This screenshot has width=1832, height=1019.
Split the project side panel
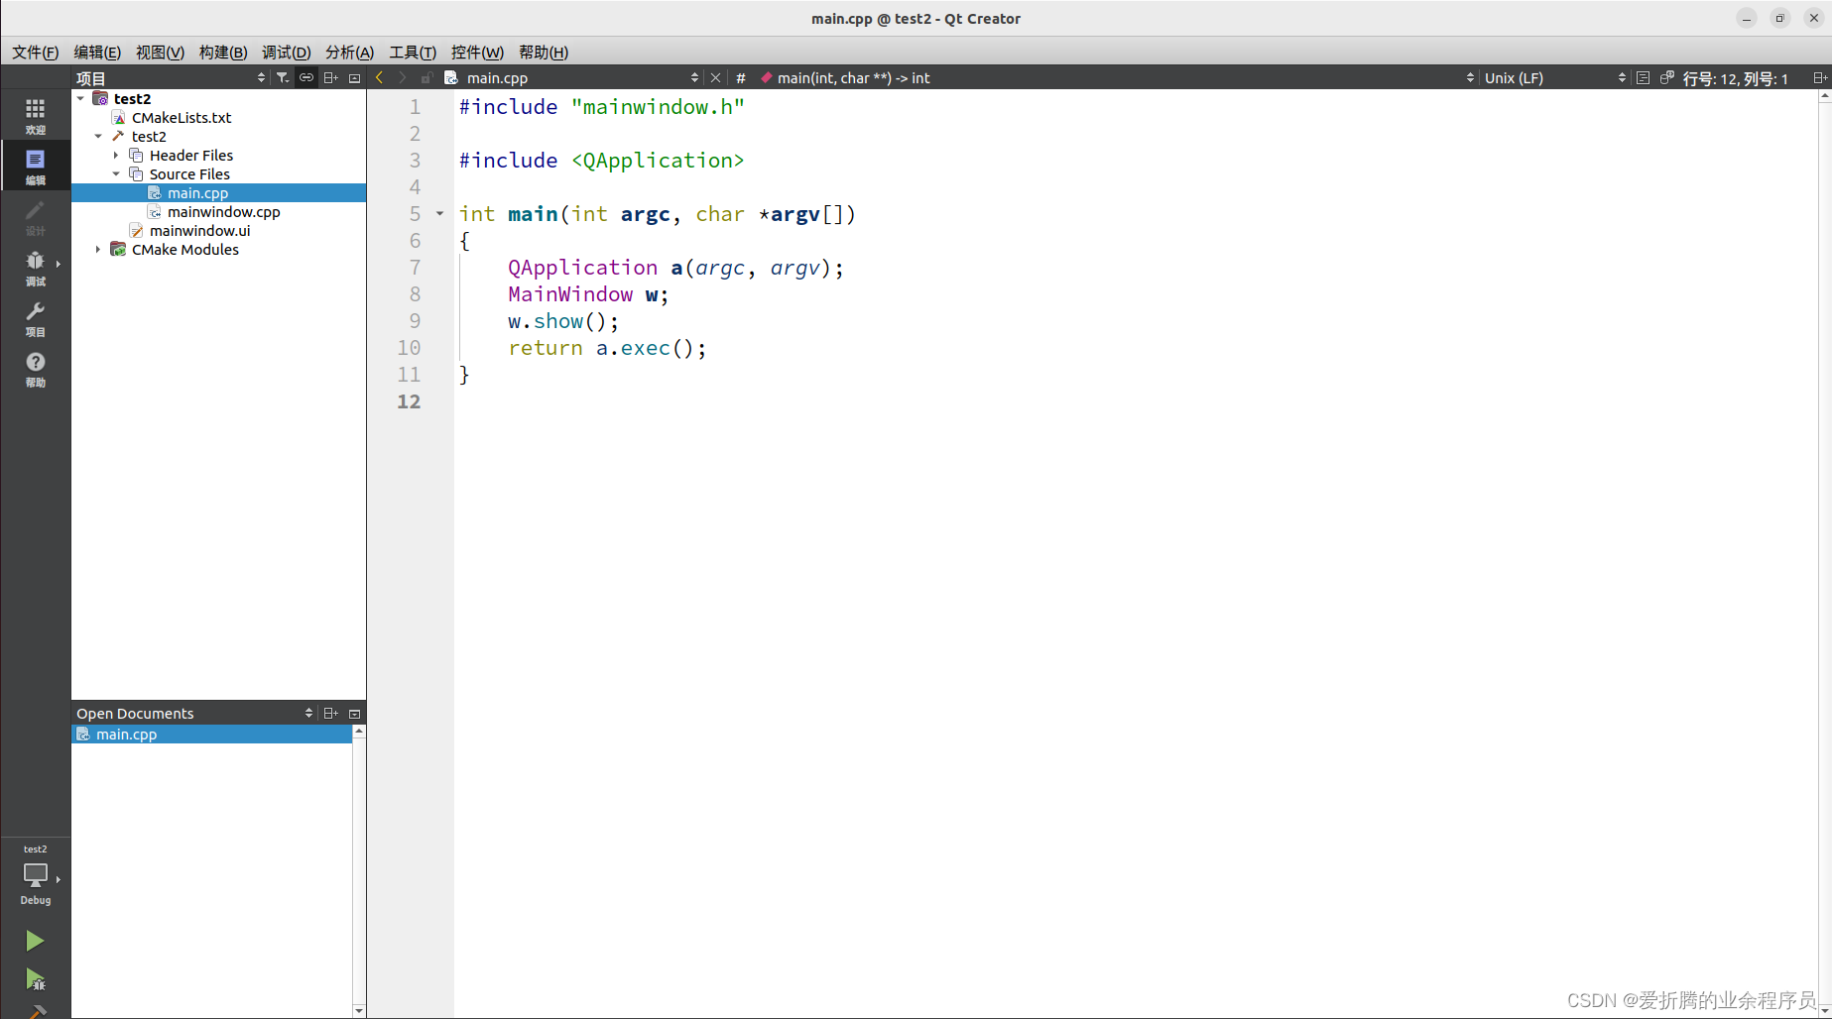pos(331,77)
